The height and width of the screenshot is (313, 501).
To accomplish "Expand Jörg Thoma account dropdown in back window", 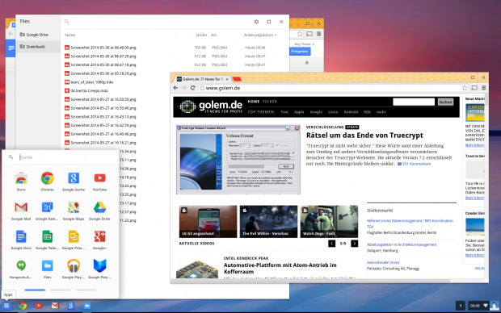I will point(304,44).
